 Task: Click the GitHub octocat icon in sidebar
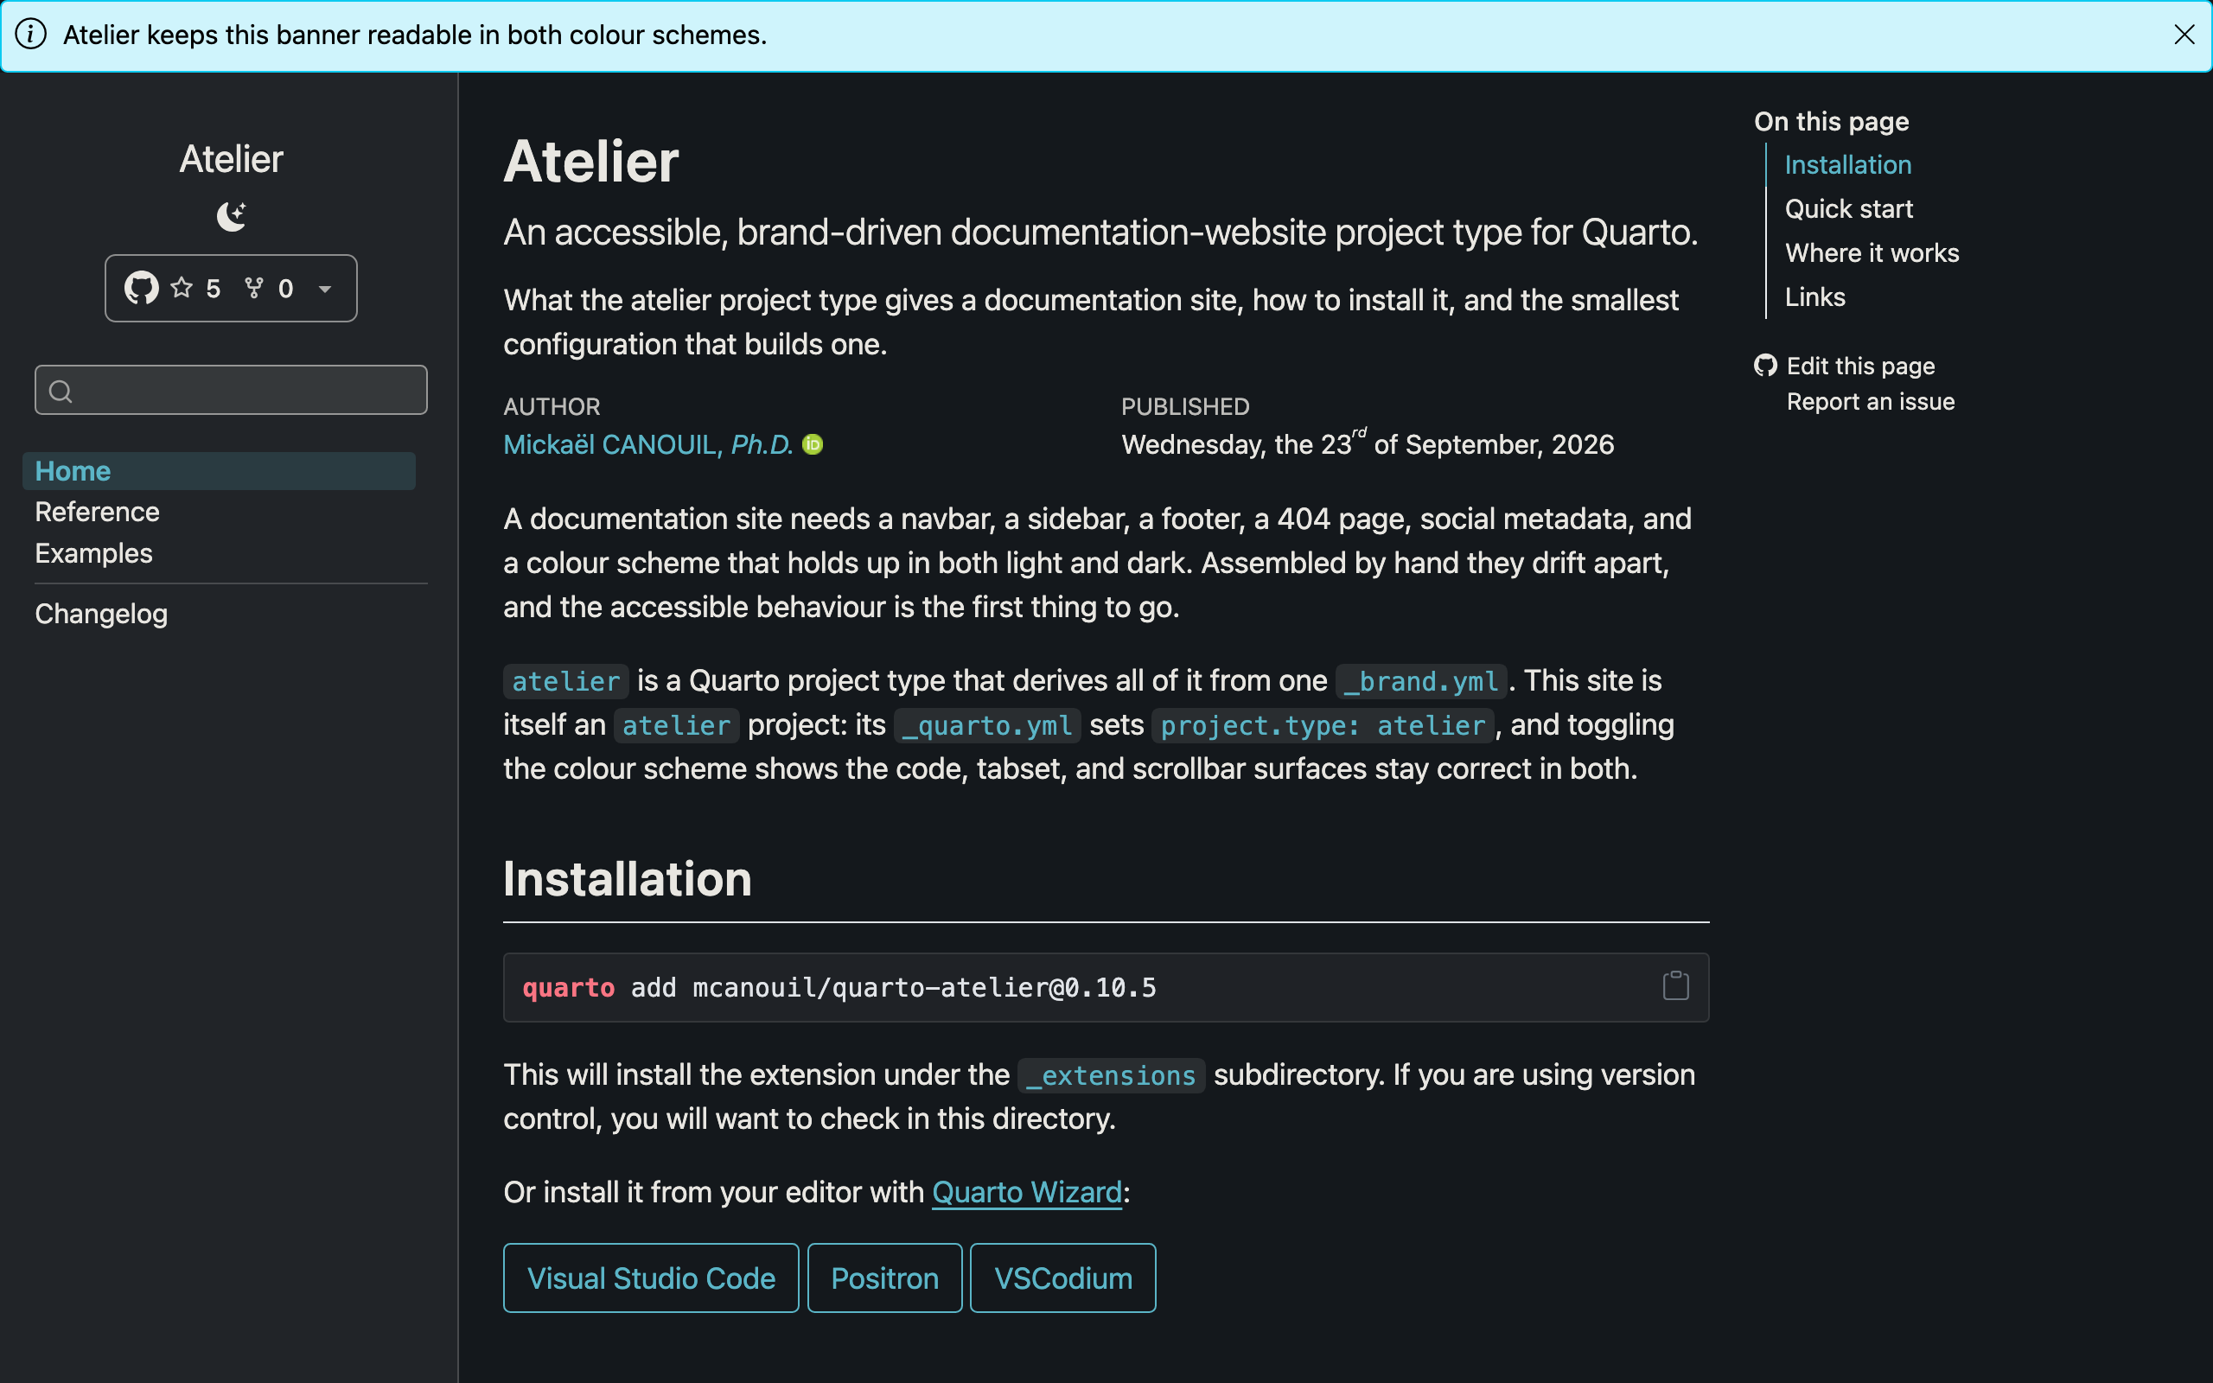[x=141, y=288]
